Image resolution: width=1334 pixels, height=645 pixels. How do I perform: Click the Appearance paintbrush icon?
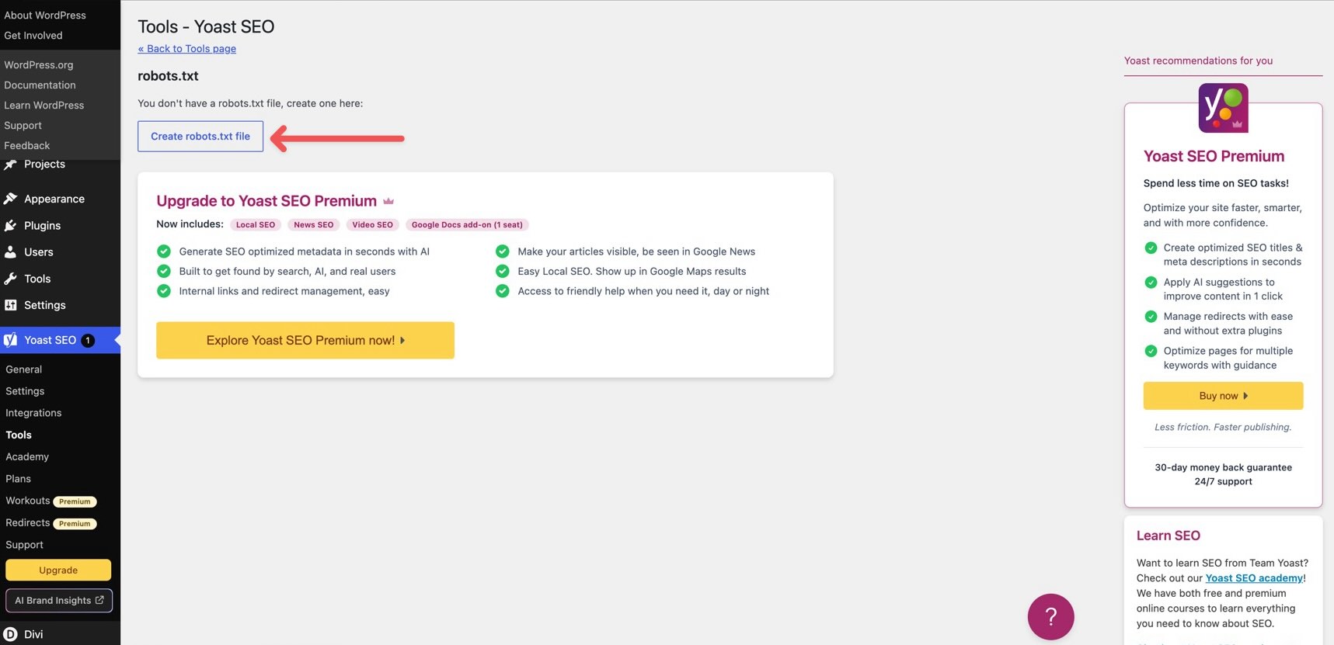10,199
